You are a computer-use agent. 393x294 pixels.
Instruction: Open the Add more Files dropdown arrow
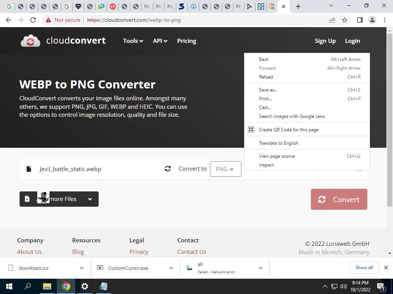point(90,199)
